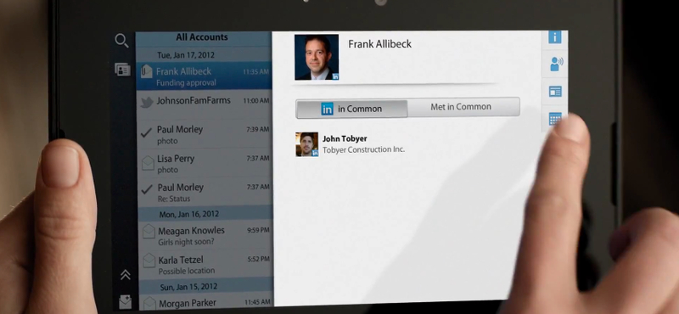Tap envelope icon beside Karla Tetzel
Screen dimensions: 679x314
(x=149, y=261)
